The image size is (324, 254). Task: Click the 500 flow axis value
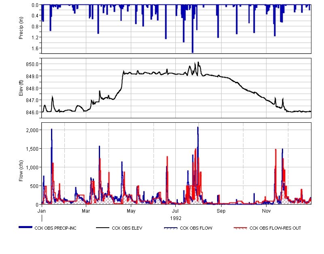point(34,186)
